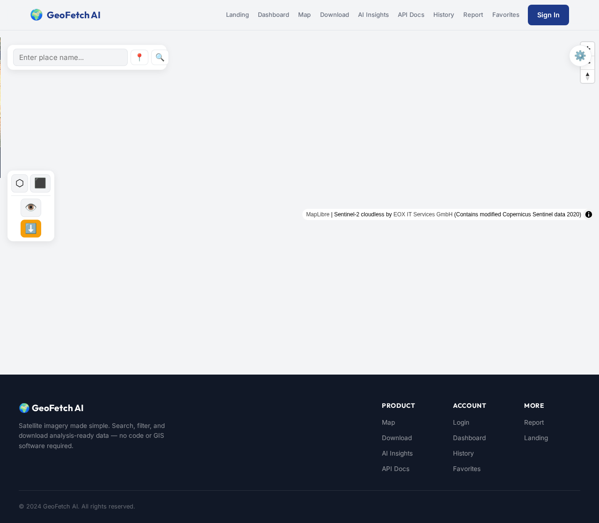Toggle the map attribution info icon

589,214
